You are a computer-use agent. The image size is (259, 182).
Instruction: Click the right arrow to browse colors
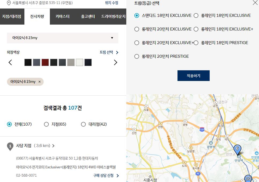click(115, 62)
